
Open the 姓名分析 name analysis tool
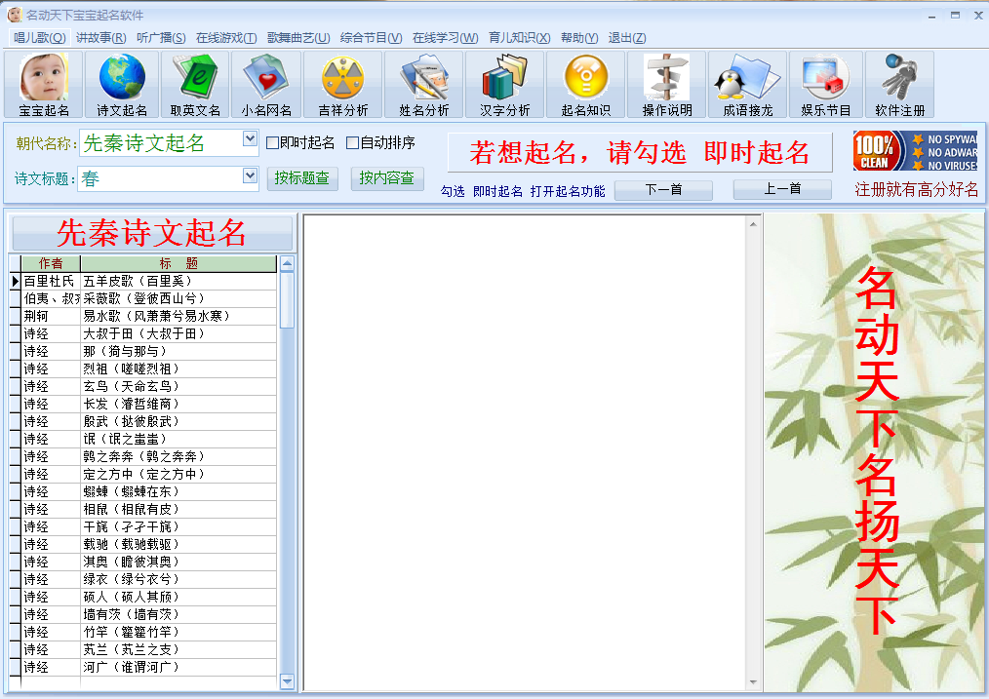click(424, 85)
